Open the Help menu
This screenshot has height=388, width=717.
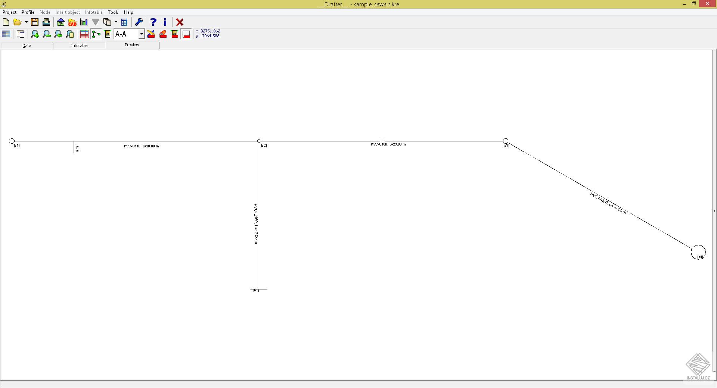coord(128,12)
